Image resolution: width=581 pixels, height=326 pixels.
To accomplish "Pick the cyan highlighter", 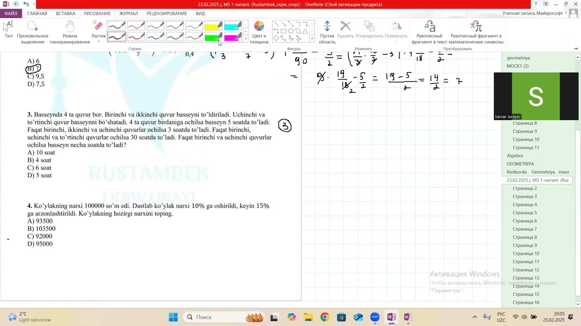I will (x=233, y=26).
